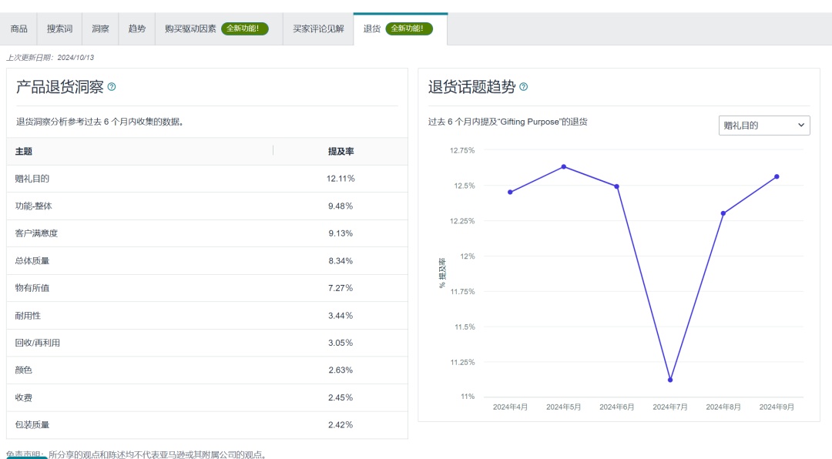Select the 洞察 tab
The image size is (832, 459).
[100, 28]
